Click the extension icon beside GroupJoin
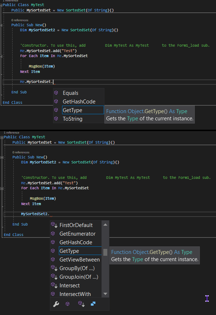 tap(54, 277)
